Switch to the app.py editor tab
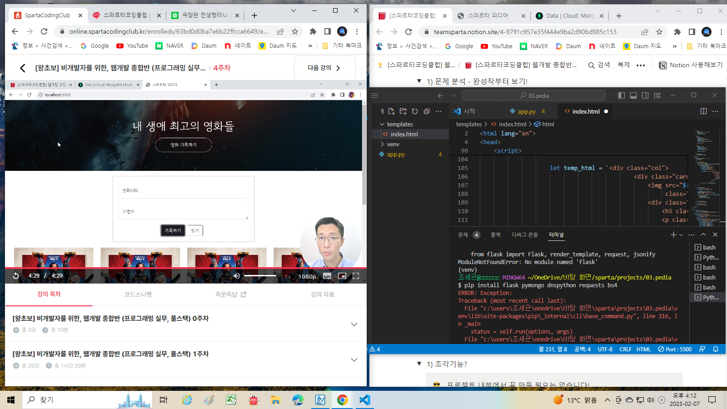Viewport: 727px width, 409px height. click(x=527, y=111)
